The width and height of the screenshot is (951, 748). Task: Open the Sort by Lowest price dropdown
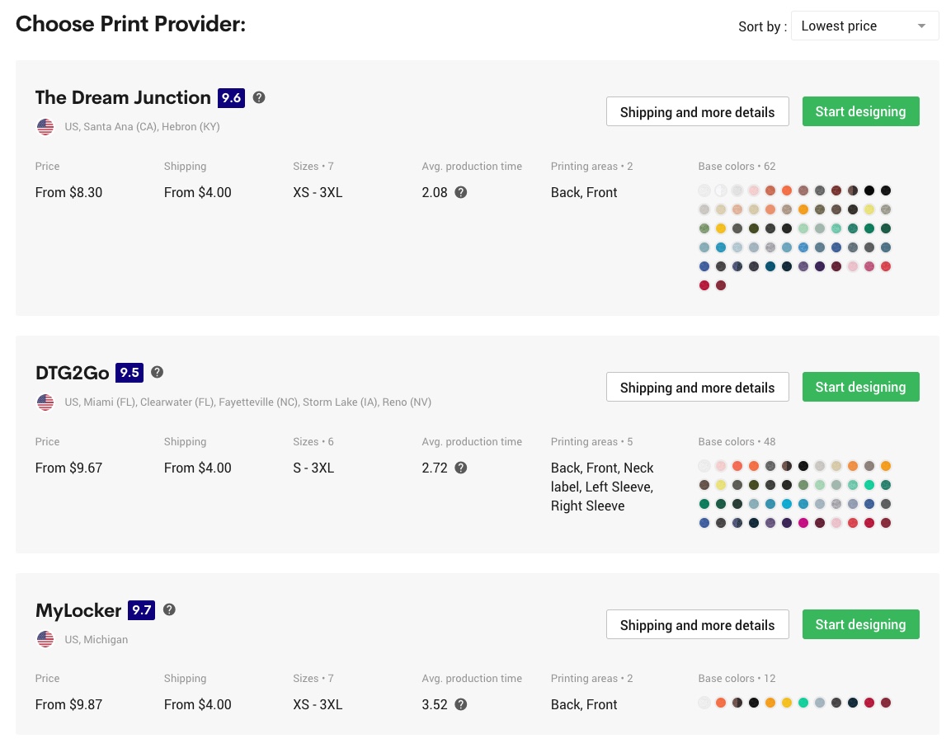(x=865, y=26)
